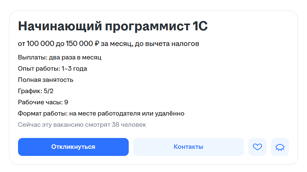Click the Формат работы line mentioning удалённо

(x=101, y=114)
